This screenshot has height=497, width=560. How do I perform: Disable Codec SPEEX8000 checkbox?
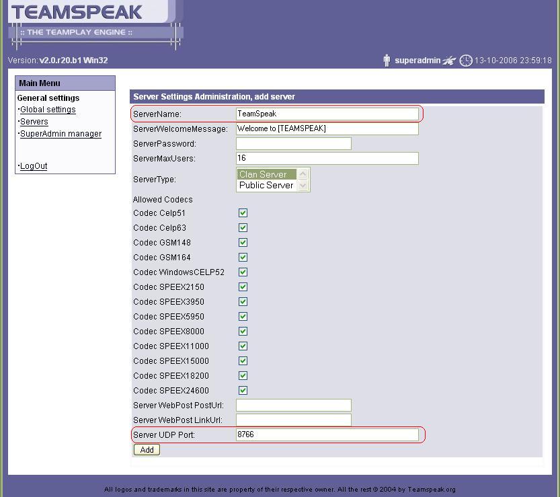point(243,331)
